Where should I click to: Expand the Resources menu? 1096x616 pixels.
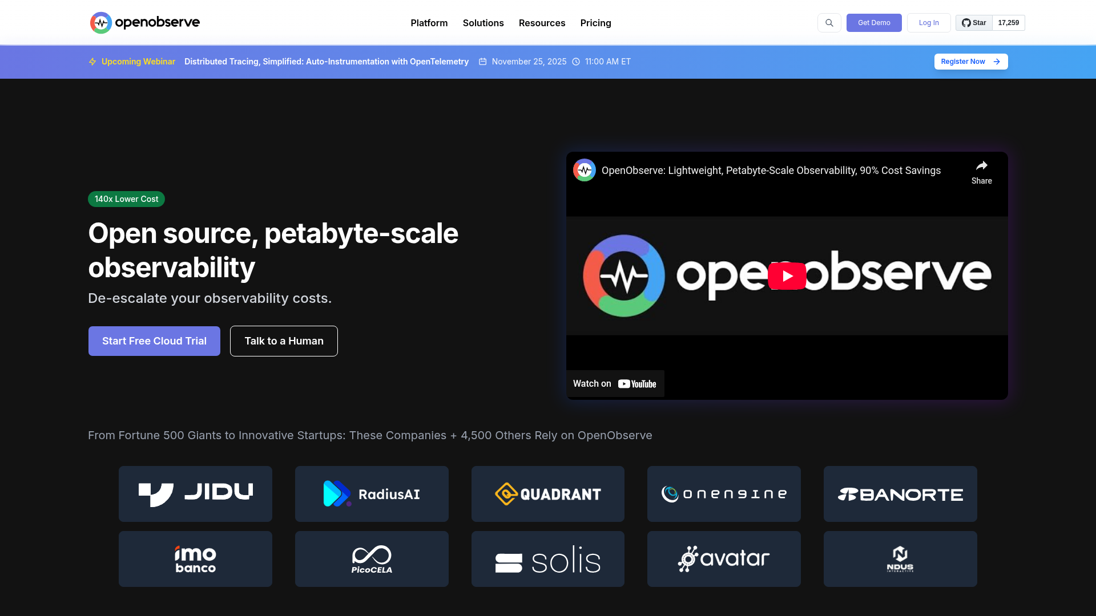point(541,23)
